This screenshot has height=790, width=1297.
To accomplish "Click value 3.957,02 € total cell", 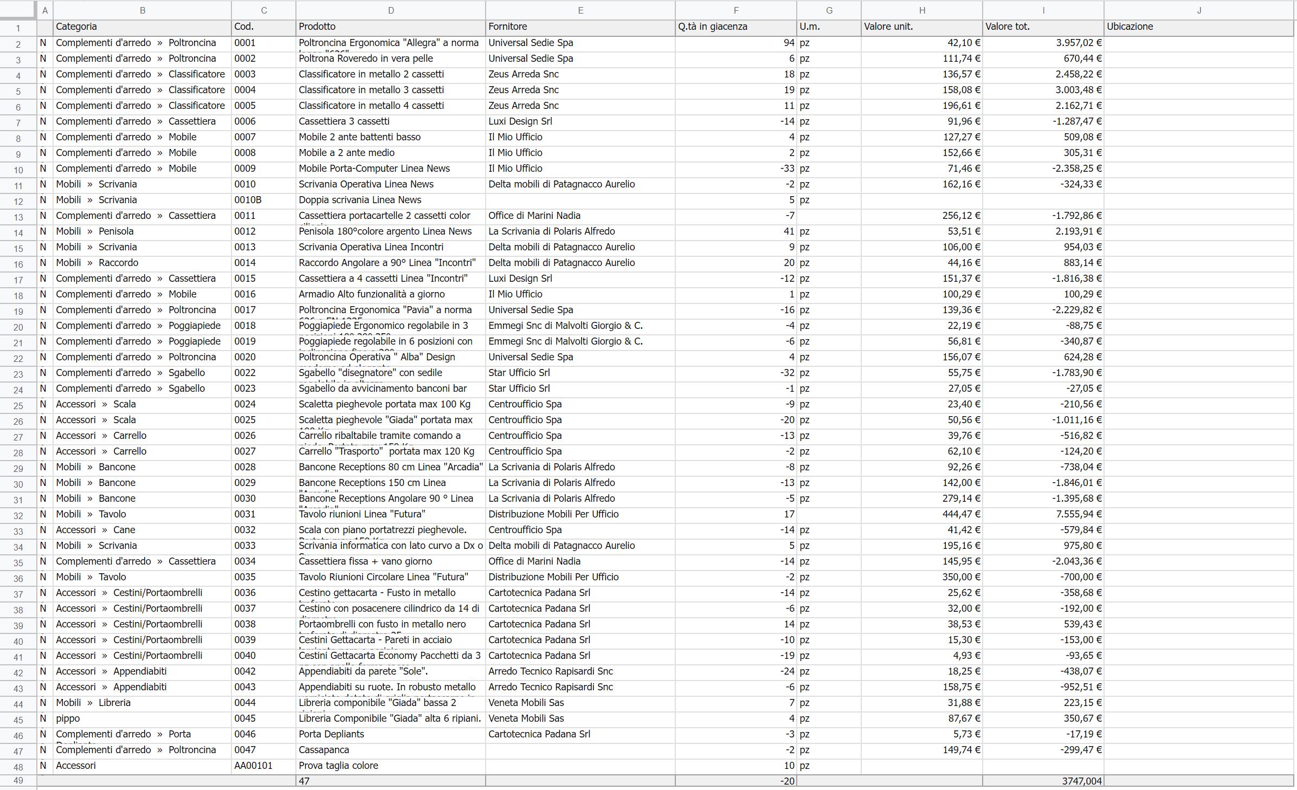I will [1043, 43].
